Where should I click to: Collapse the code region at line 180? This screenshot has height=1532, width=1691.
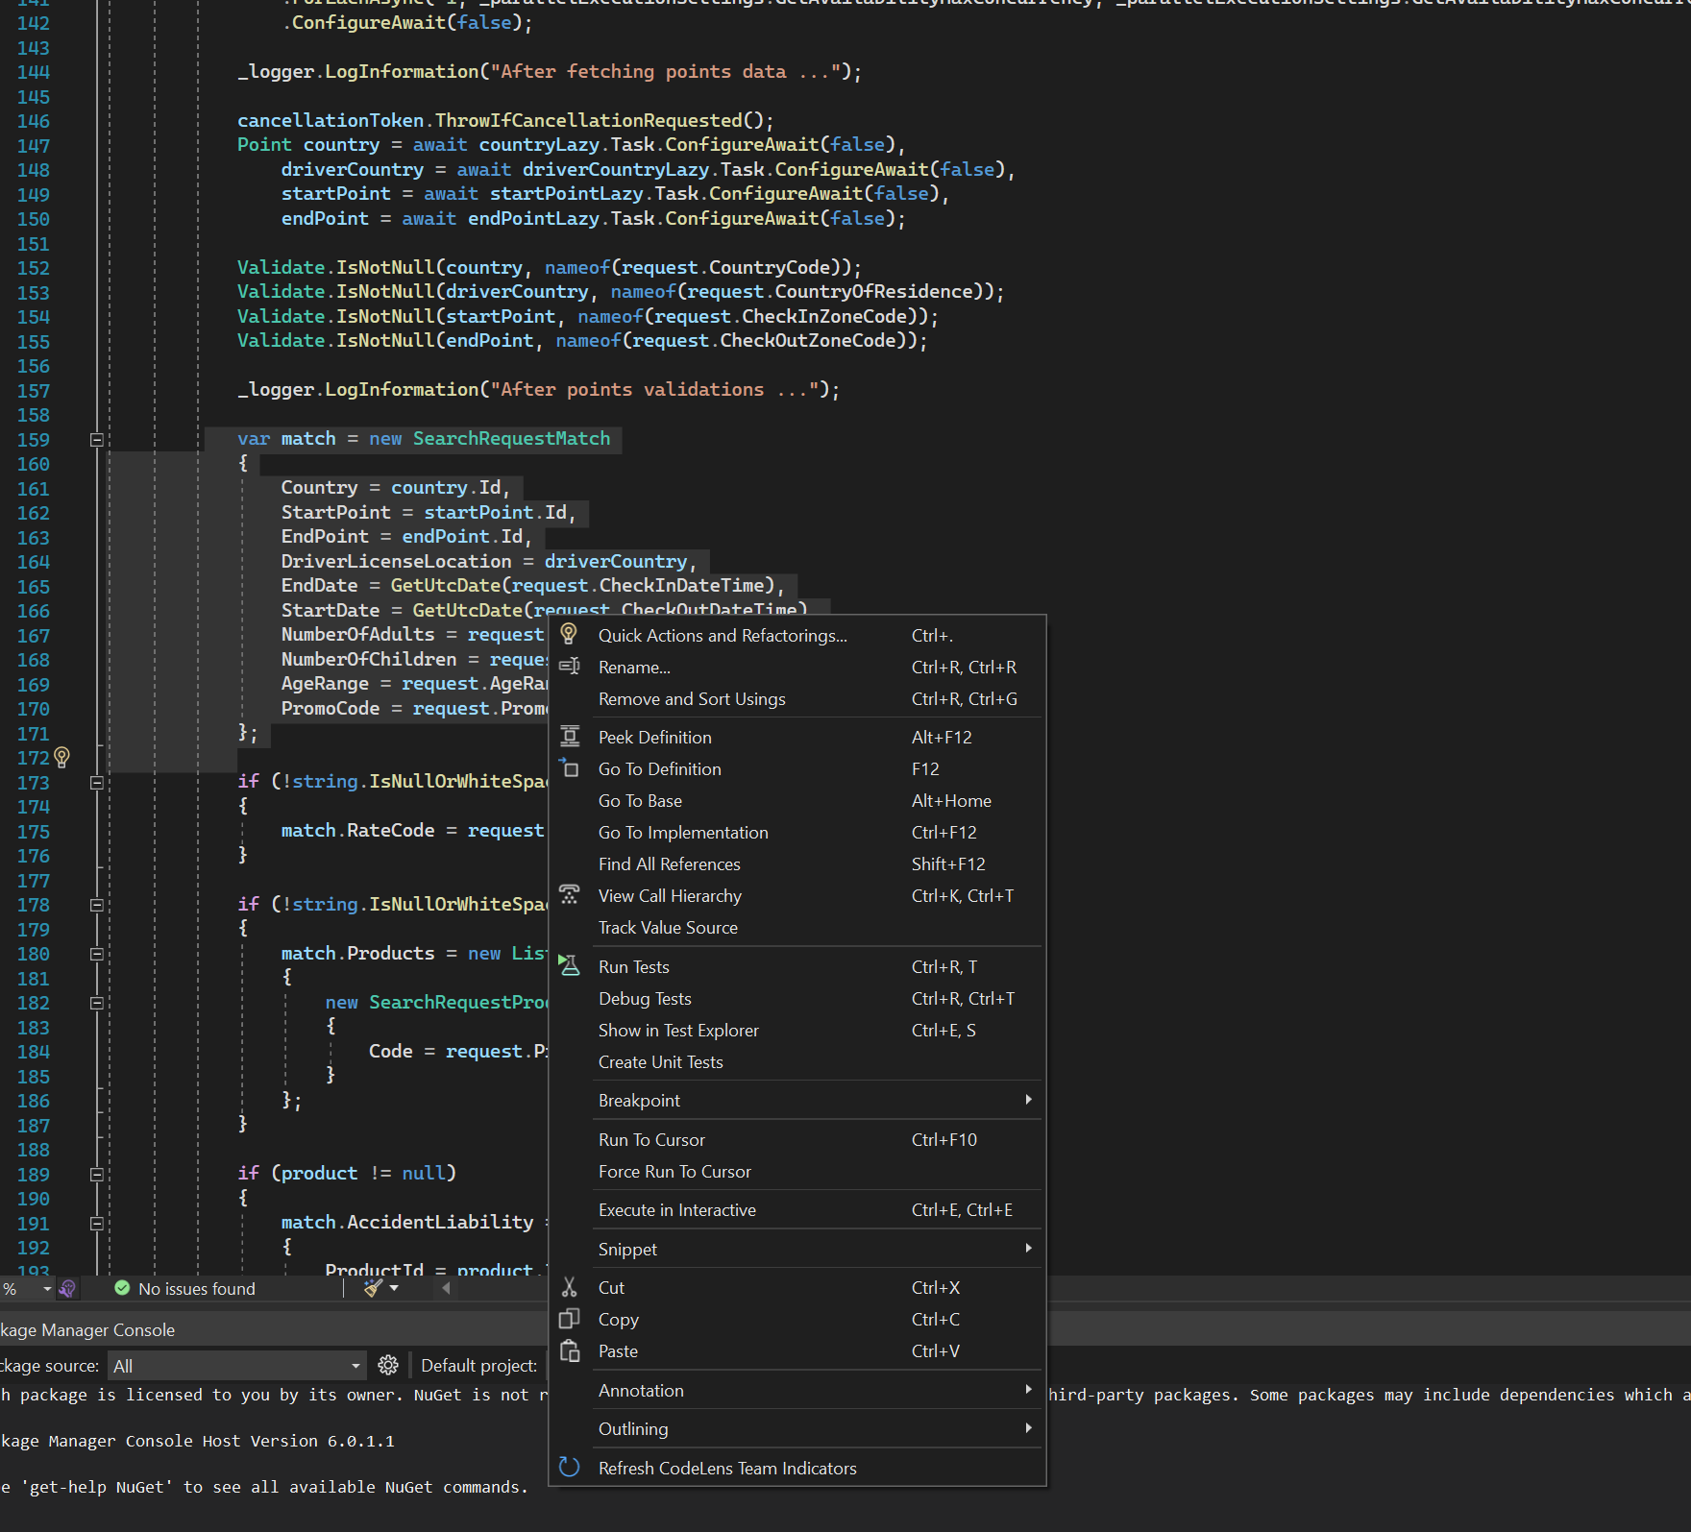[96, 954]
